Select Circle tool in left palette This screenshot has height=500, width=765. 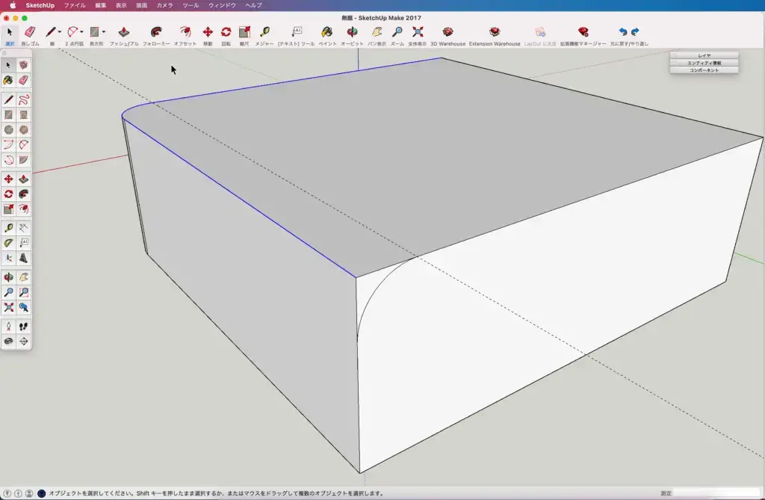click(8, 130)
